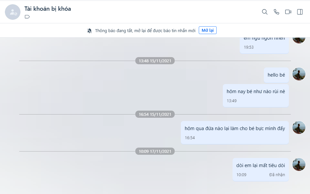Select the 10:09 17/11/2021 date divider
The height and width of the screenshot is (194, 310).
(155, 151)
